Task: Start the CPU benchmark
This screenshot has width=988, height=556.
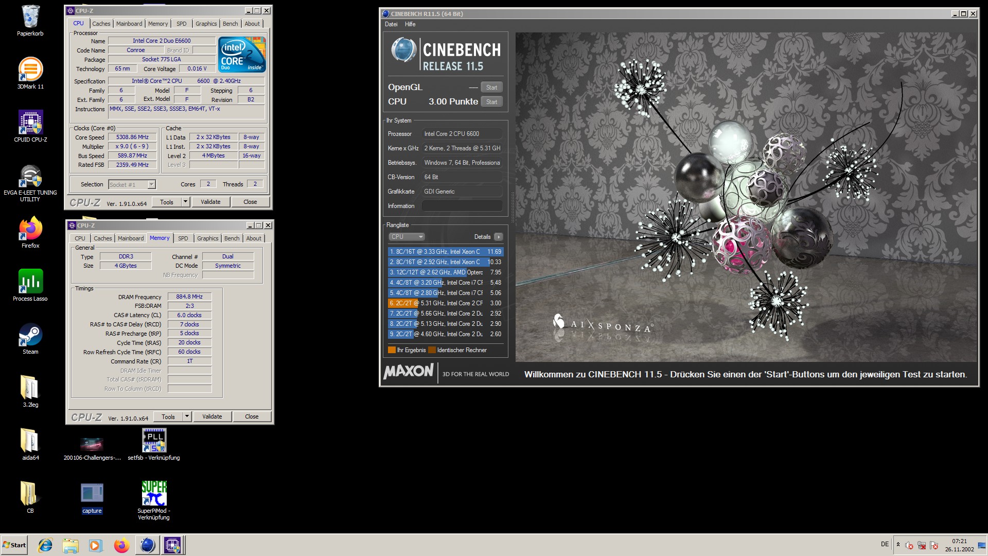Action: pos(491,102)
